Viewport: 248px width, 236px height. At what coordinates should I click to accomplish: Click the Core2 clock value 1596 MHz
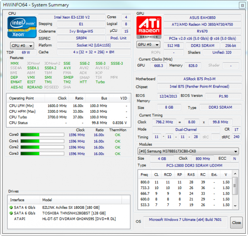click(x=77, y=147)
